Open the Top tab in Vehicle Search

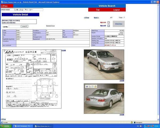98,10
